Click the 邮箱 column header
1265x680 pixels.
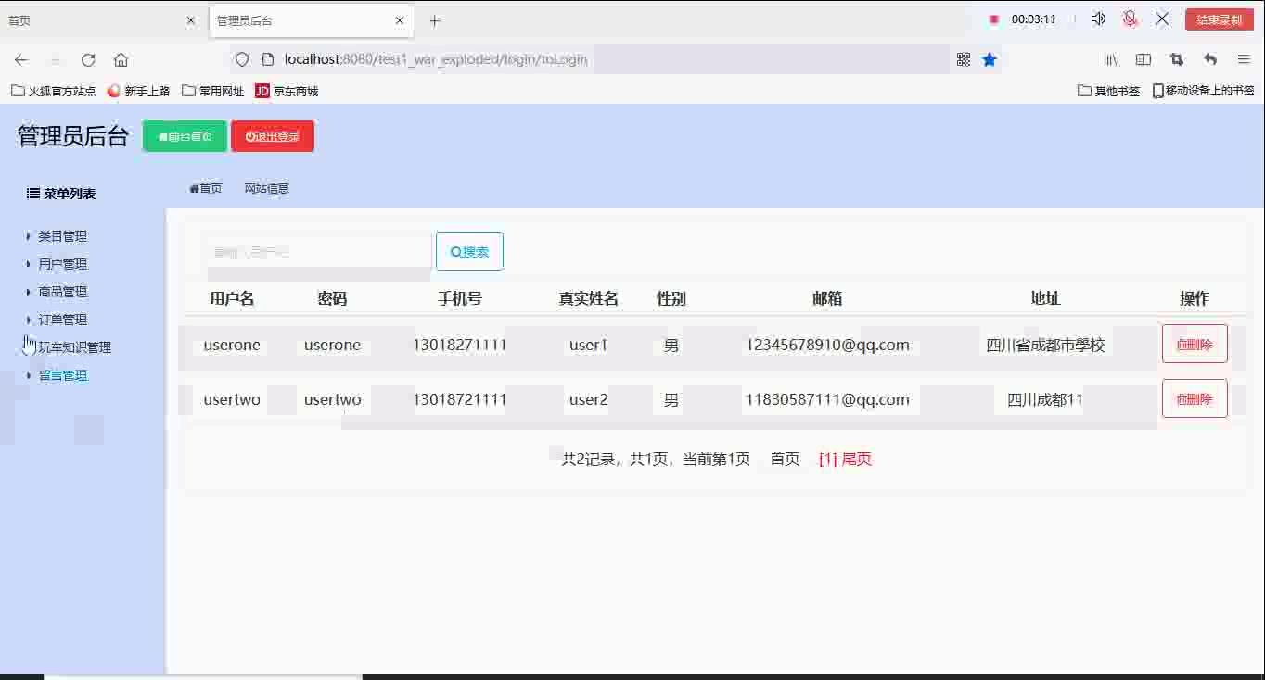coord(827,298)
